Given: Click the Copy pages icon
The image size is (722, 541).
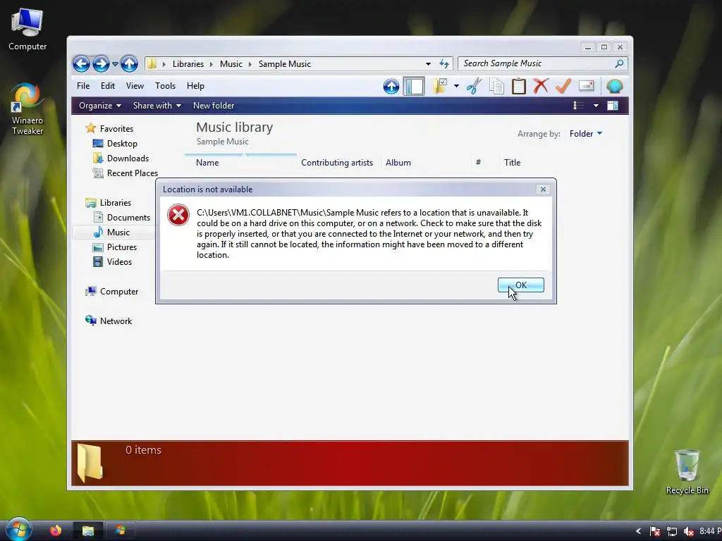Looking at the screenshot, I should coord(496,86).
